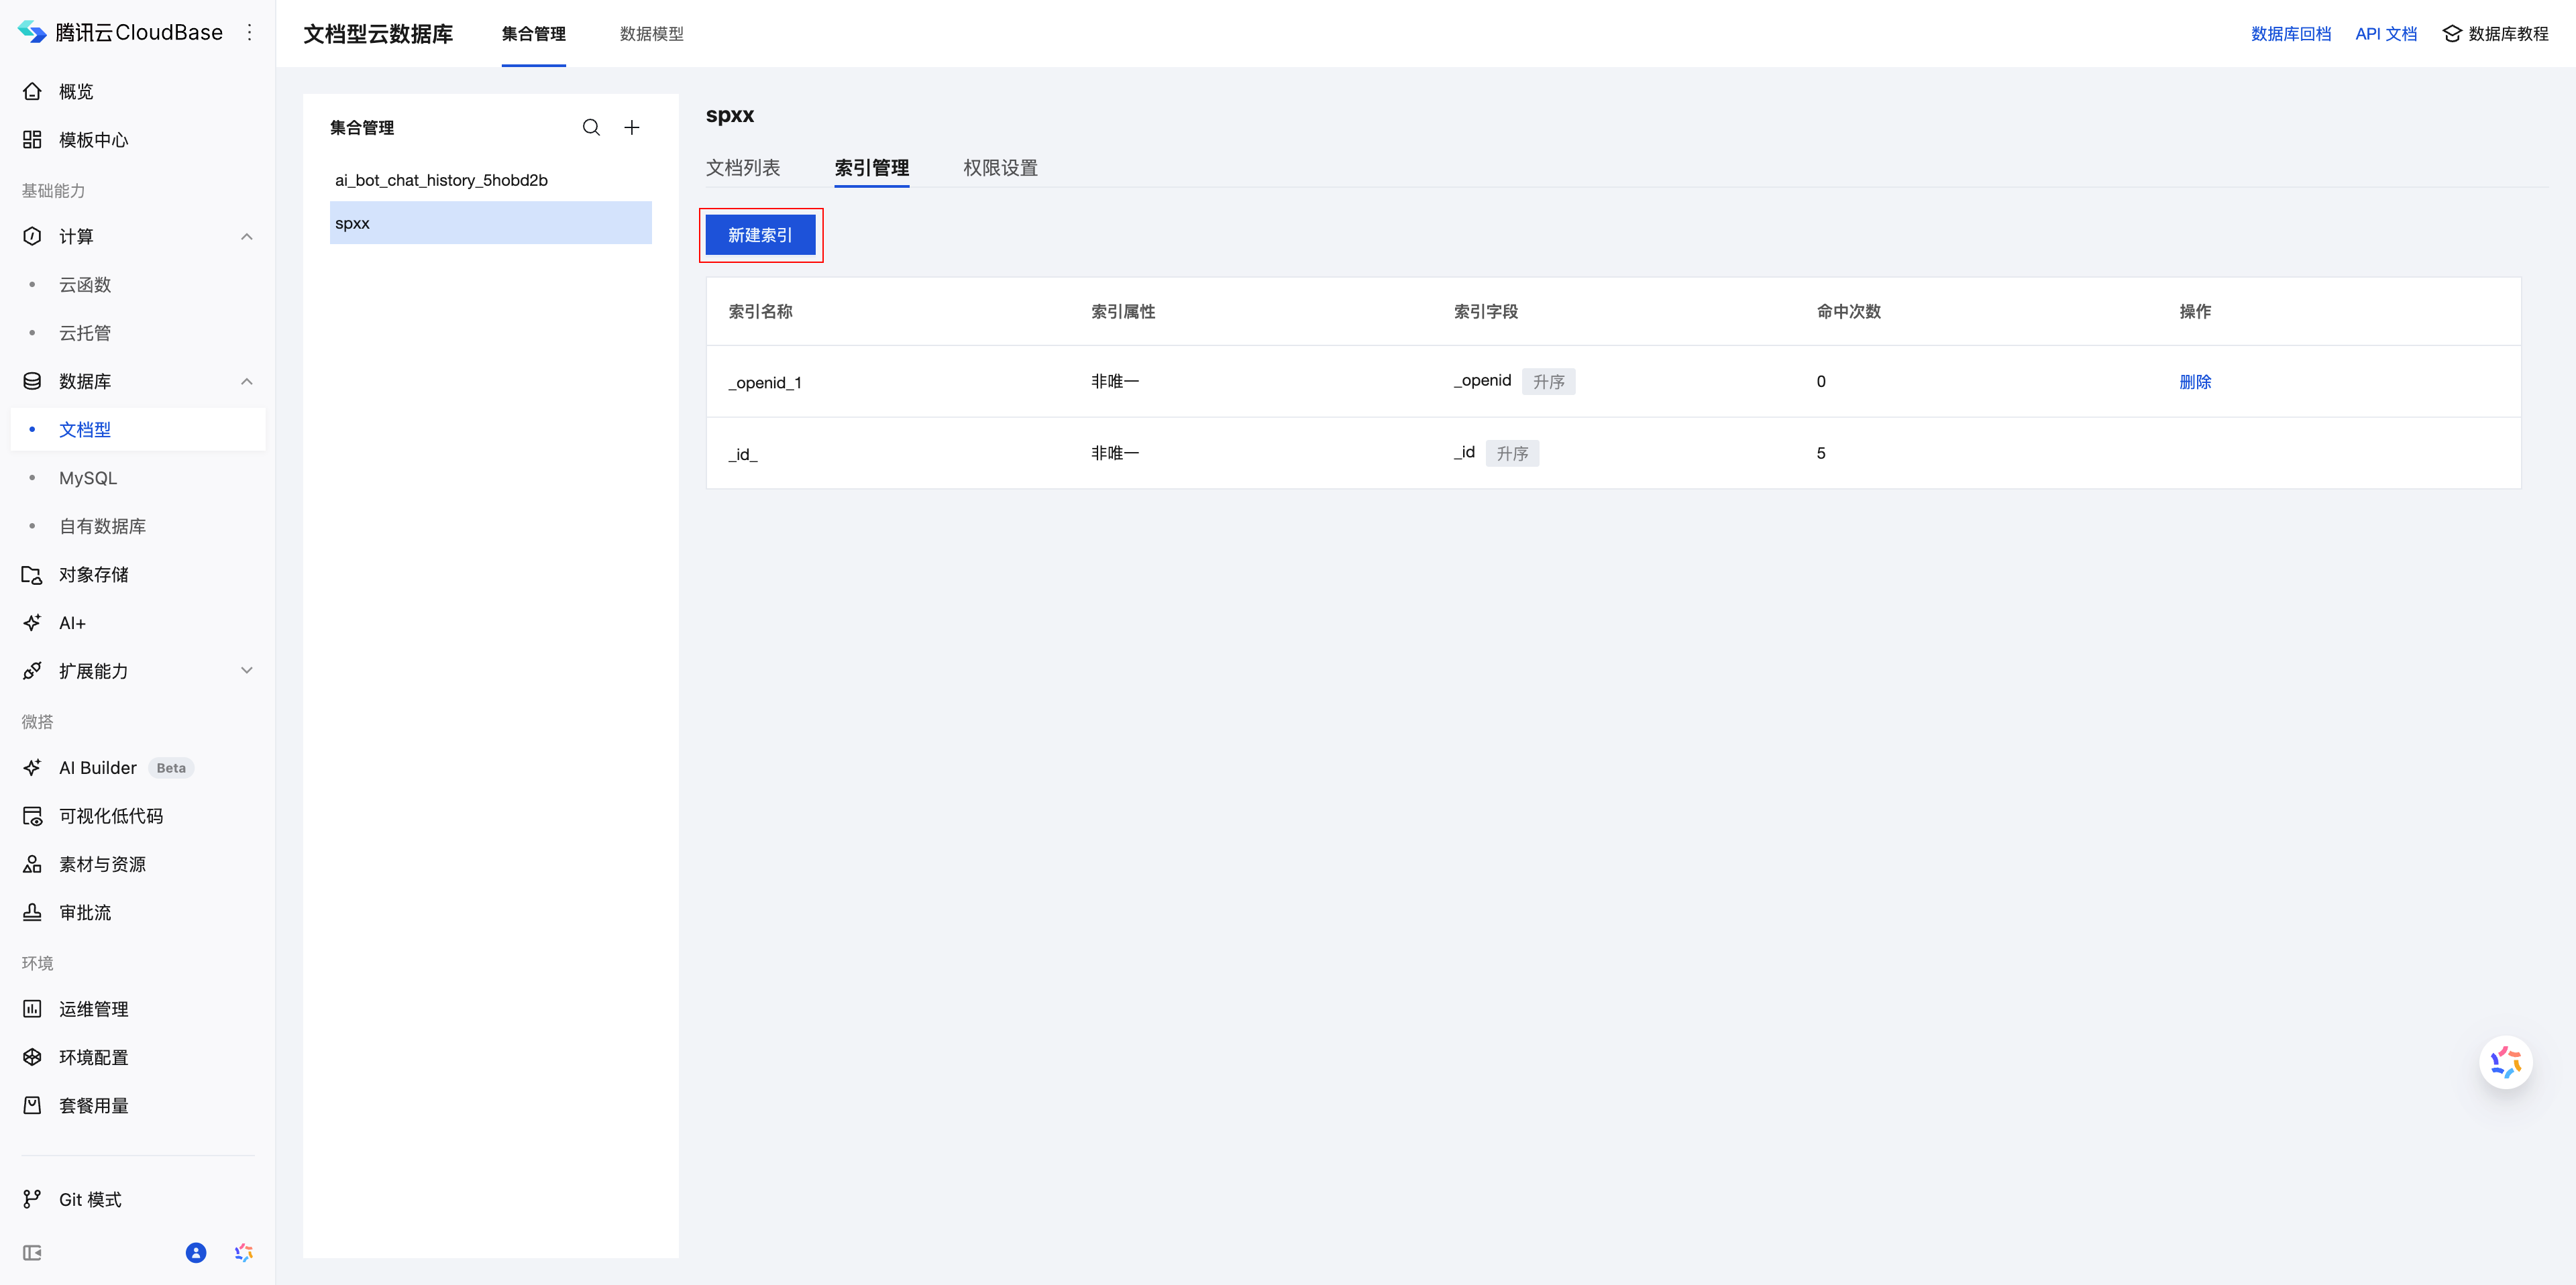Open MySQL in the sidebar
Image resolution: width=2576 pixels, height=1285 pixels.
coord(88,477)
